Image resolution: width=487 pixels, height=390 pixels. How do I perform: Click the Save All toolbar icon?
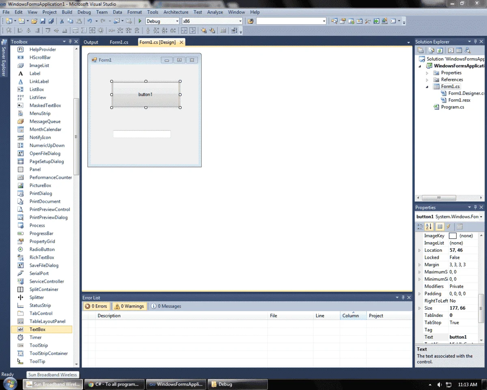51,21
